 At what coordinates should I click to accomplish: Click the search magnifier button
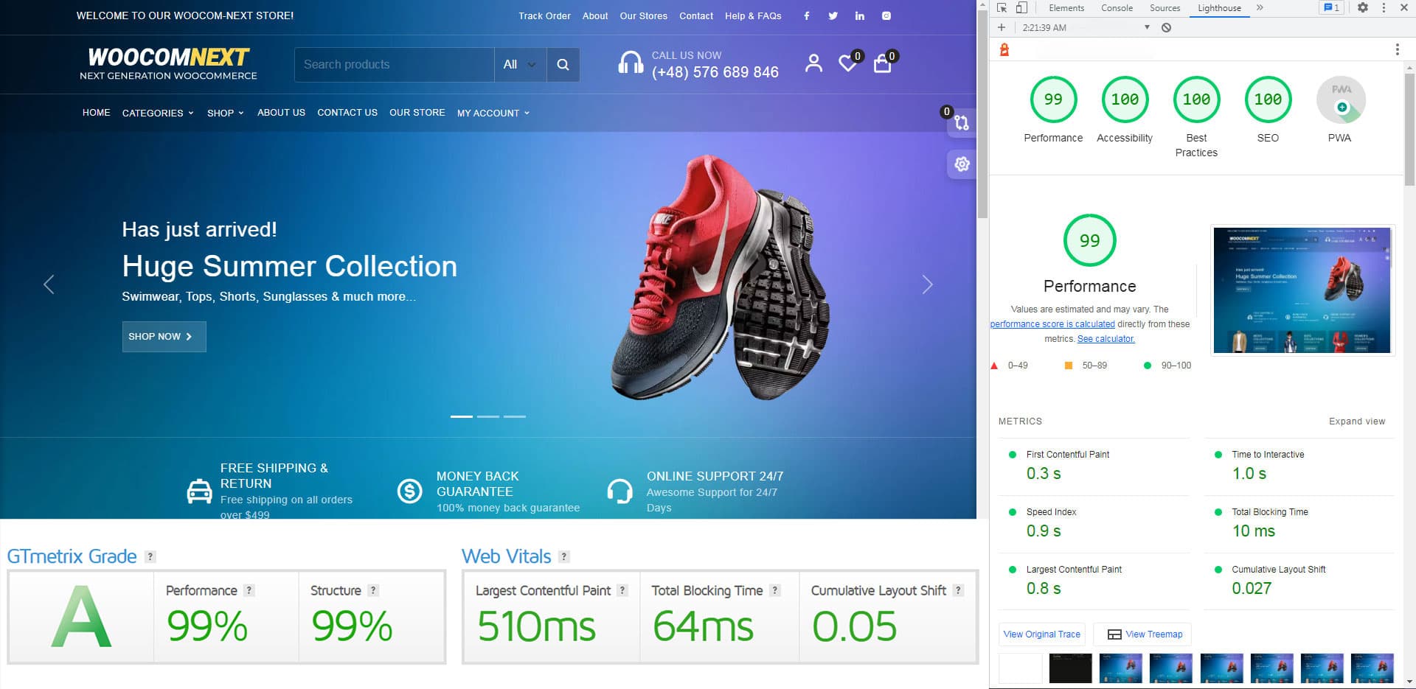[x=563, y=65]
